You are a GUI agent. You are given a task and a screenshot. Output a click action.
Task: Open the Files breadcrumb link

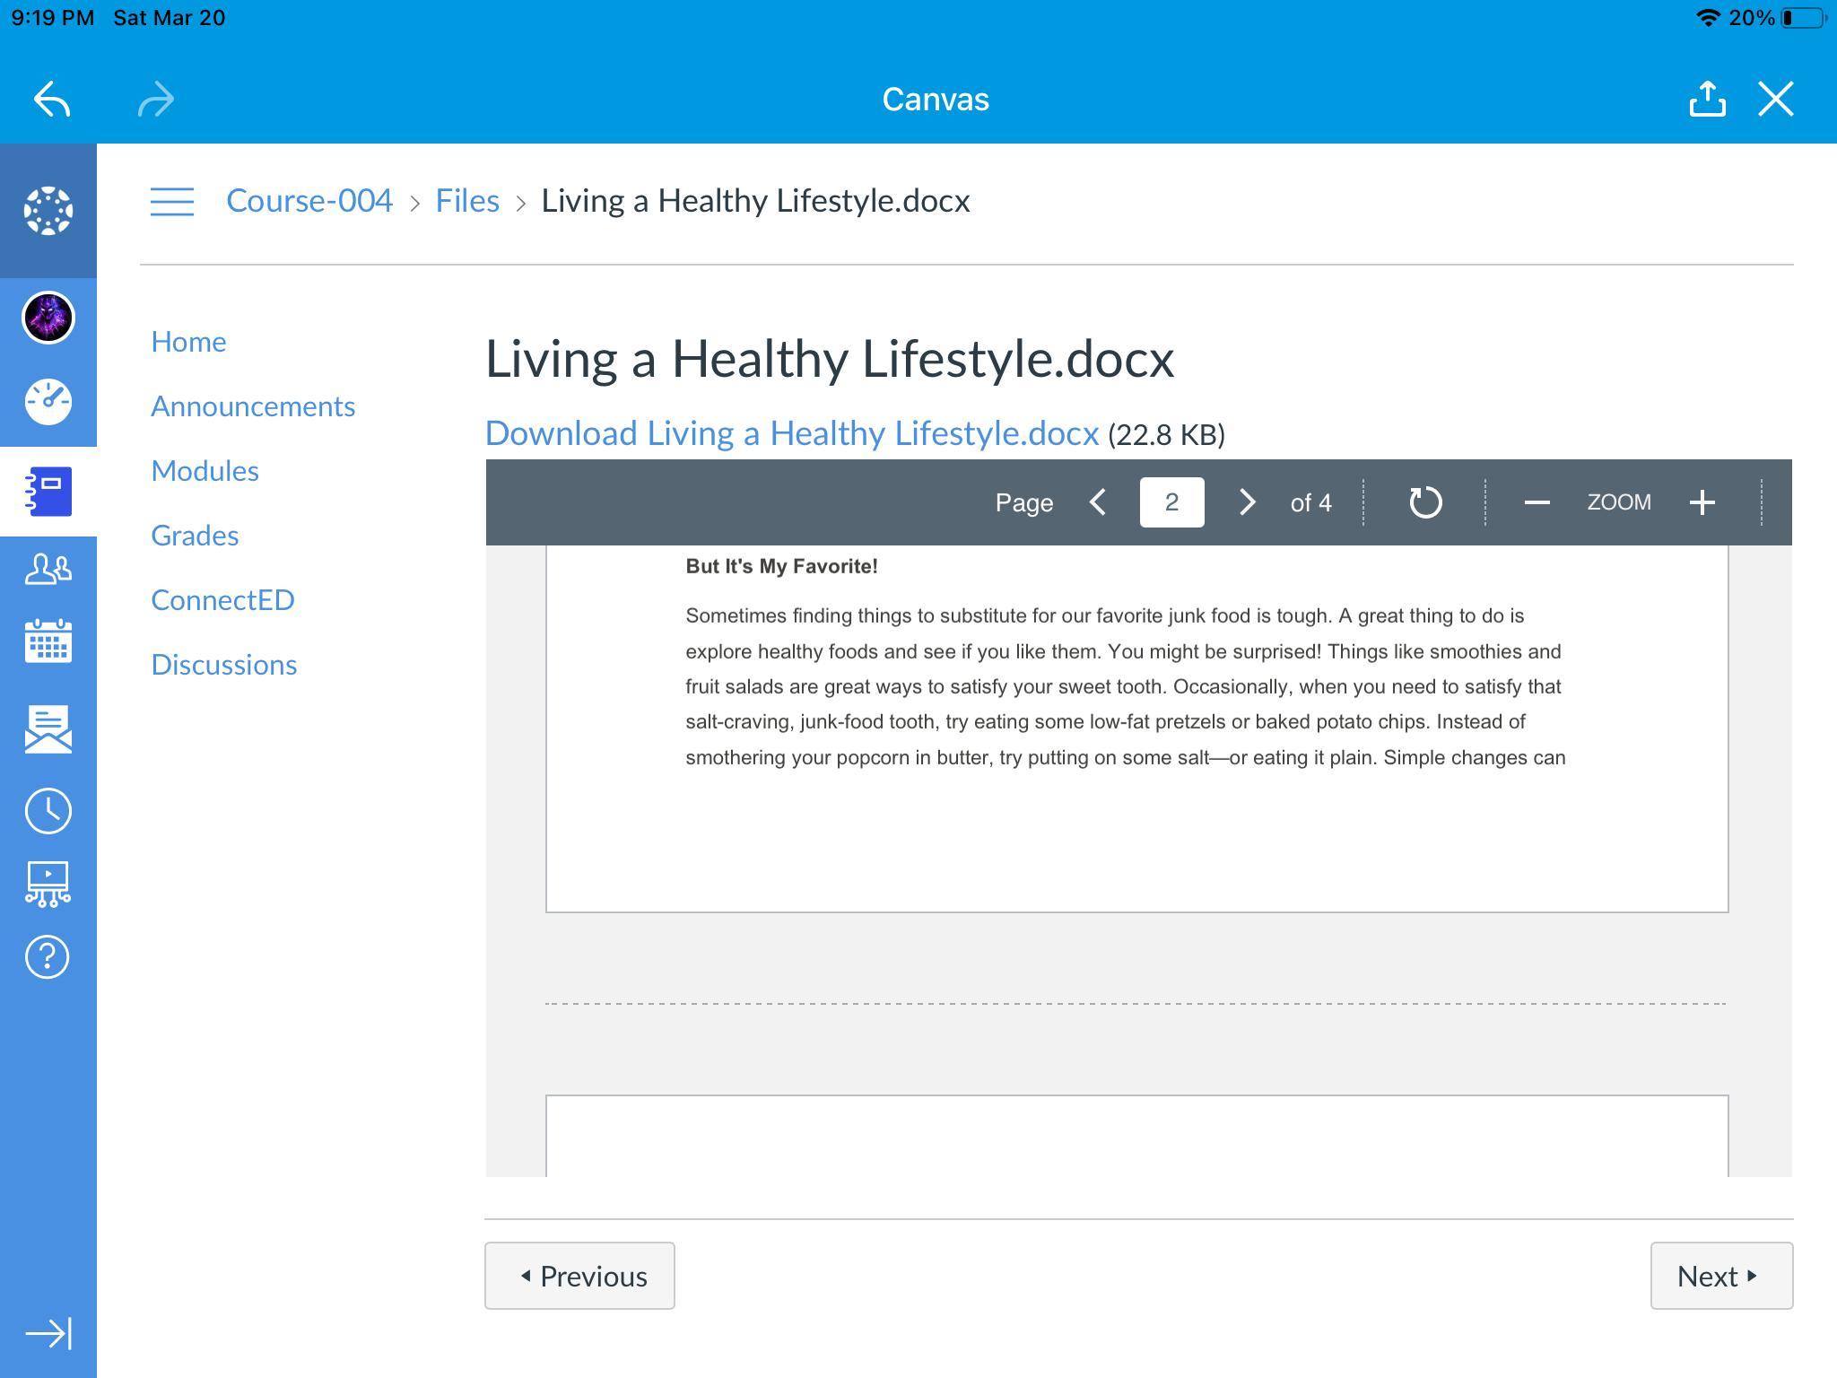tap(467, 201)
